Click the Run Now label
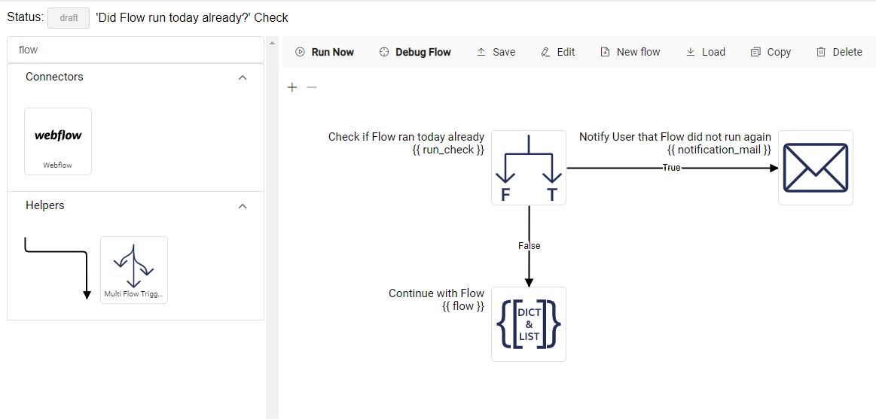 pyautogui.click(x=333, y=52)
